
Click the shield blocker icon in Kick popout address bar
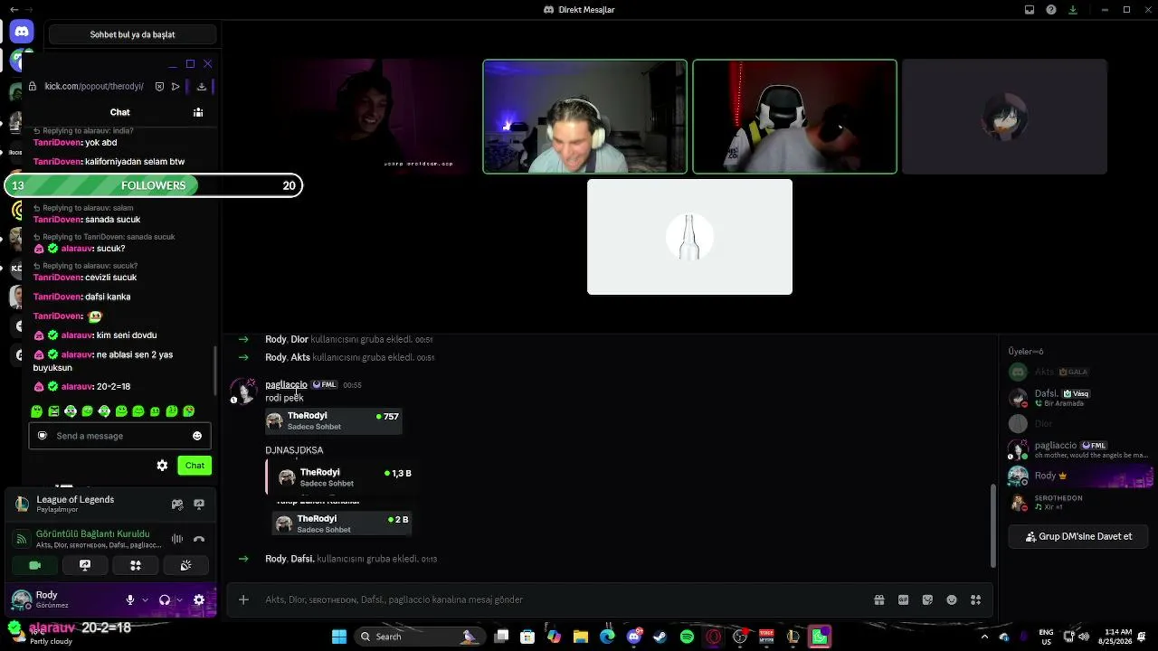[159, 86]
